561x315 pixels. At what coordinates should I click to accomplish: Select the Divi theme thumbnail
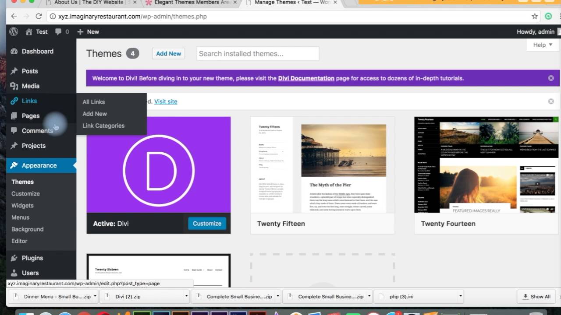click(x=159, y=164)
